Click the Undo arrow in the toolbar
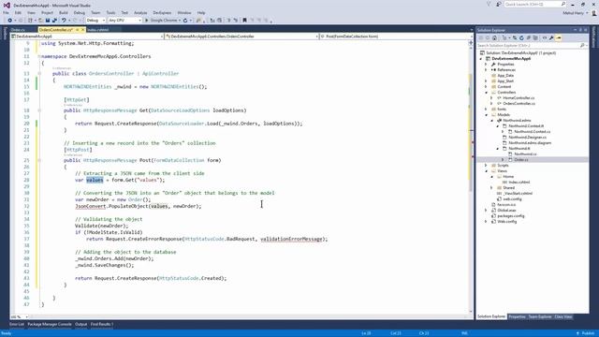 [x=64, y=21]
